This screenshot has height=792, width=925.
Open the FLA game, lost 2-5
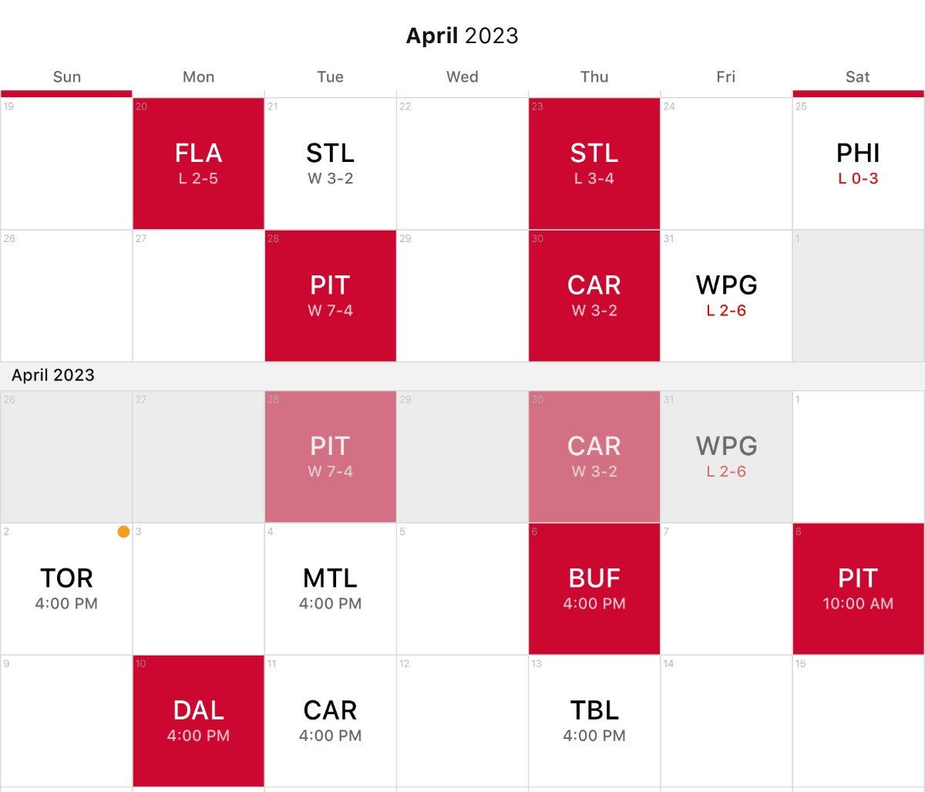pos(198,163)
